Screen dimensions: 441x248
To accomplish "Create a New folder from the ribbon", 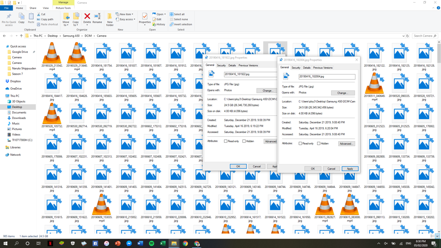I will (x=110, y=19).
